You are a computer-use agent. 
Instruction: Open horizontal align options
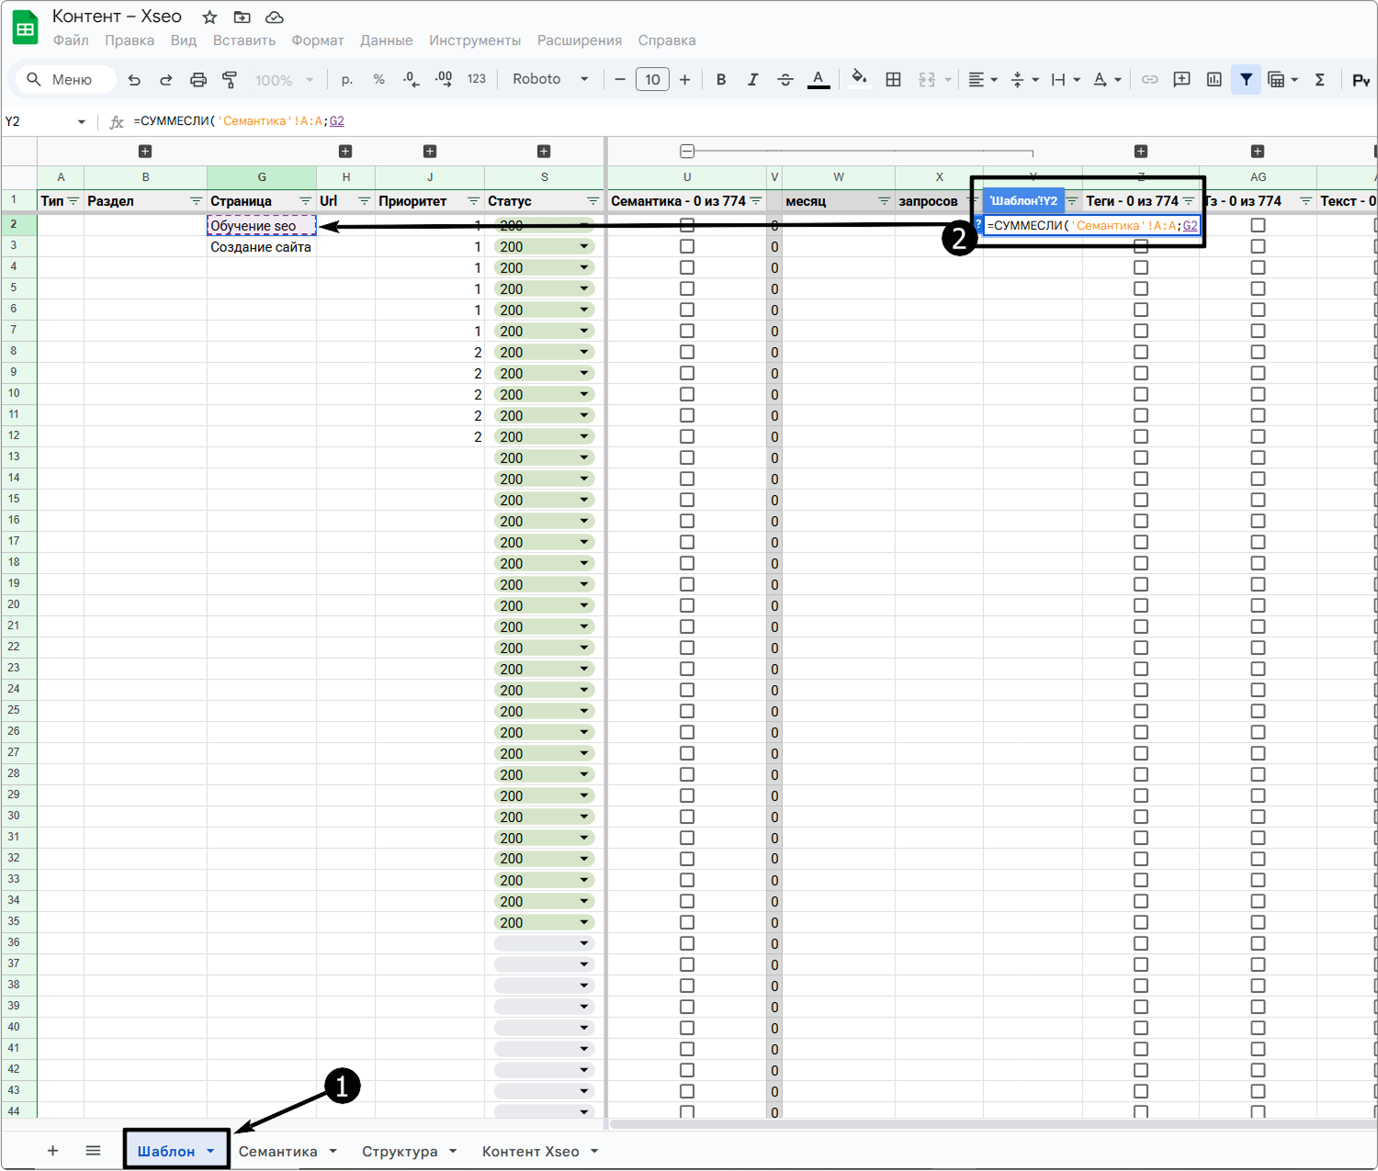(983, 80)
